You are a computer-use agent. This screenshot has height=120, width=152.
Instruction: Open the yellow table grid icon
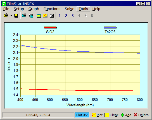[x=39, y=16]
